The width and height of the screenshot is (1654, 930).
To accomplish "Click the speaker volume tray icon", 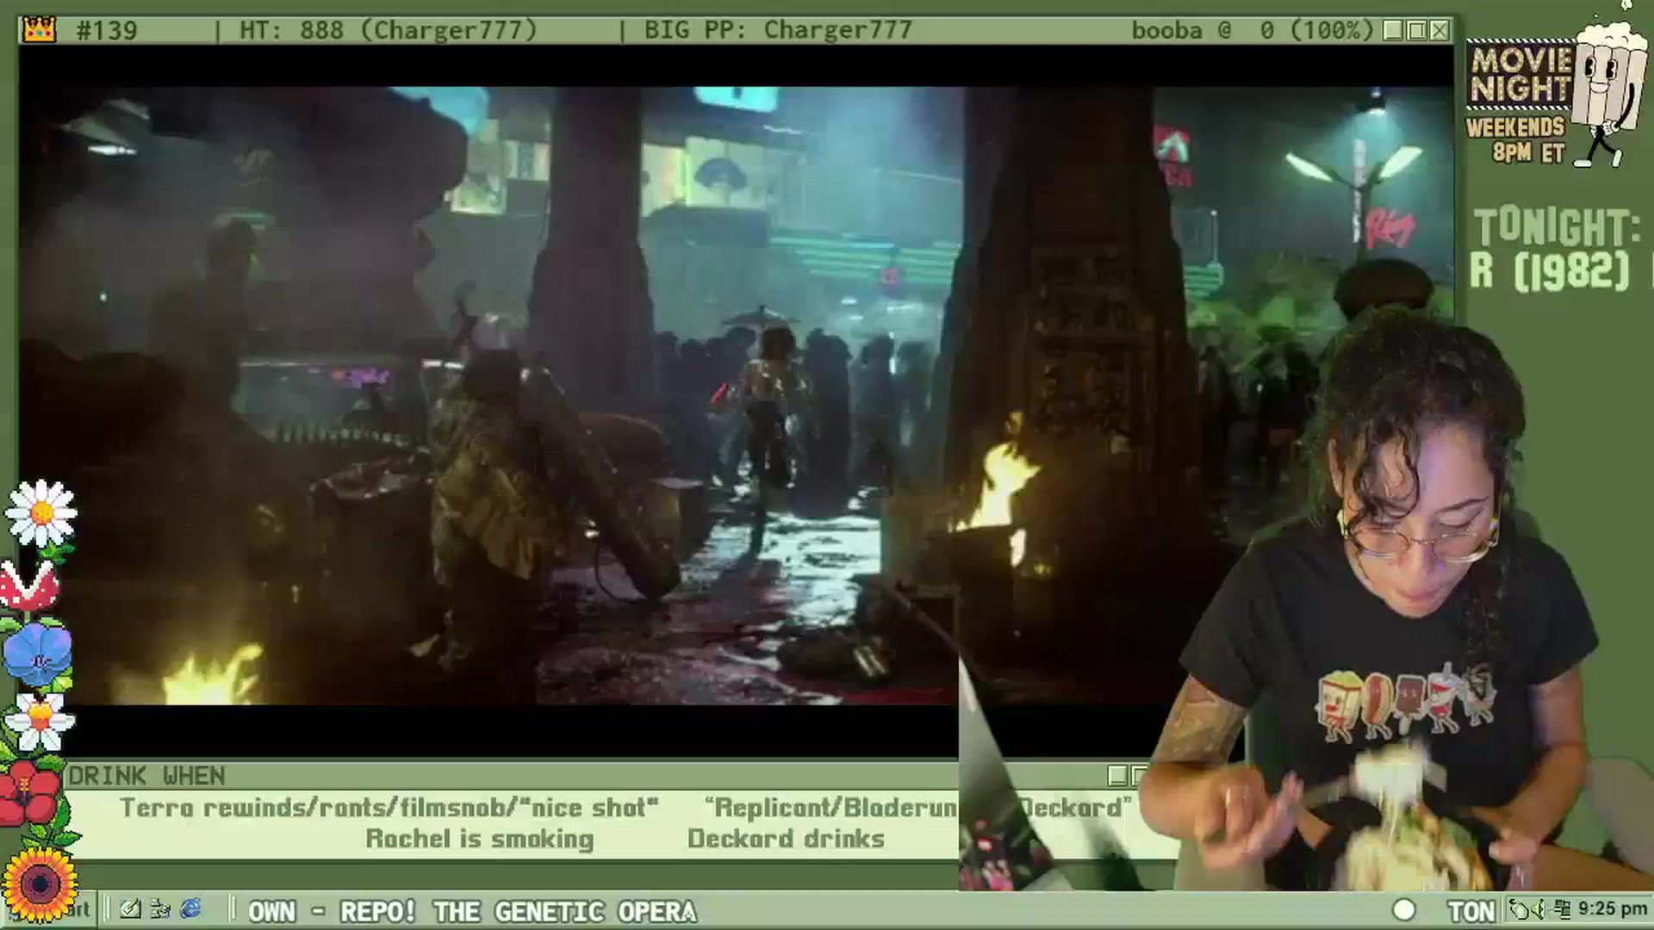I will click(1539, 909).
